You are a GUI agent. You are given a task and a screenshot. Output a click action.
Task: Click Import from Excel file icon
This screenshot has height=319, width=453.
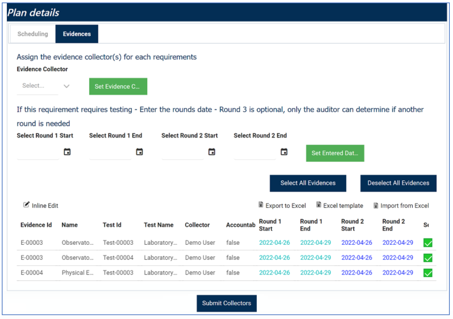tap(376, 205)
